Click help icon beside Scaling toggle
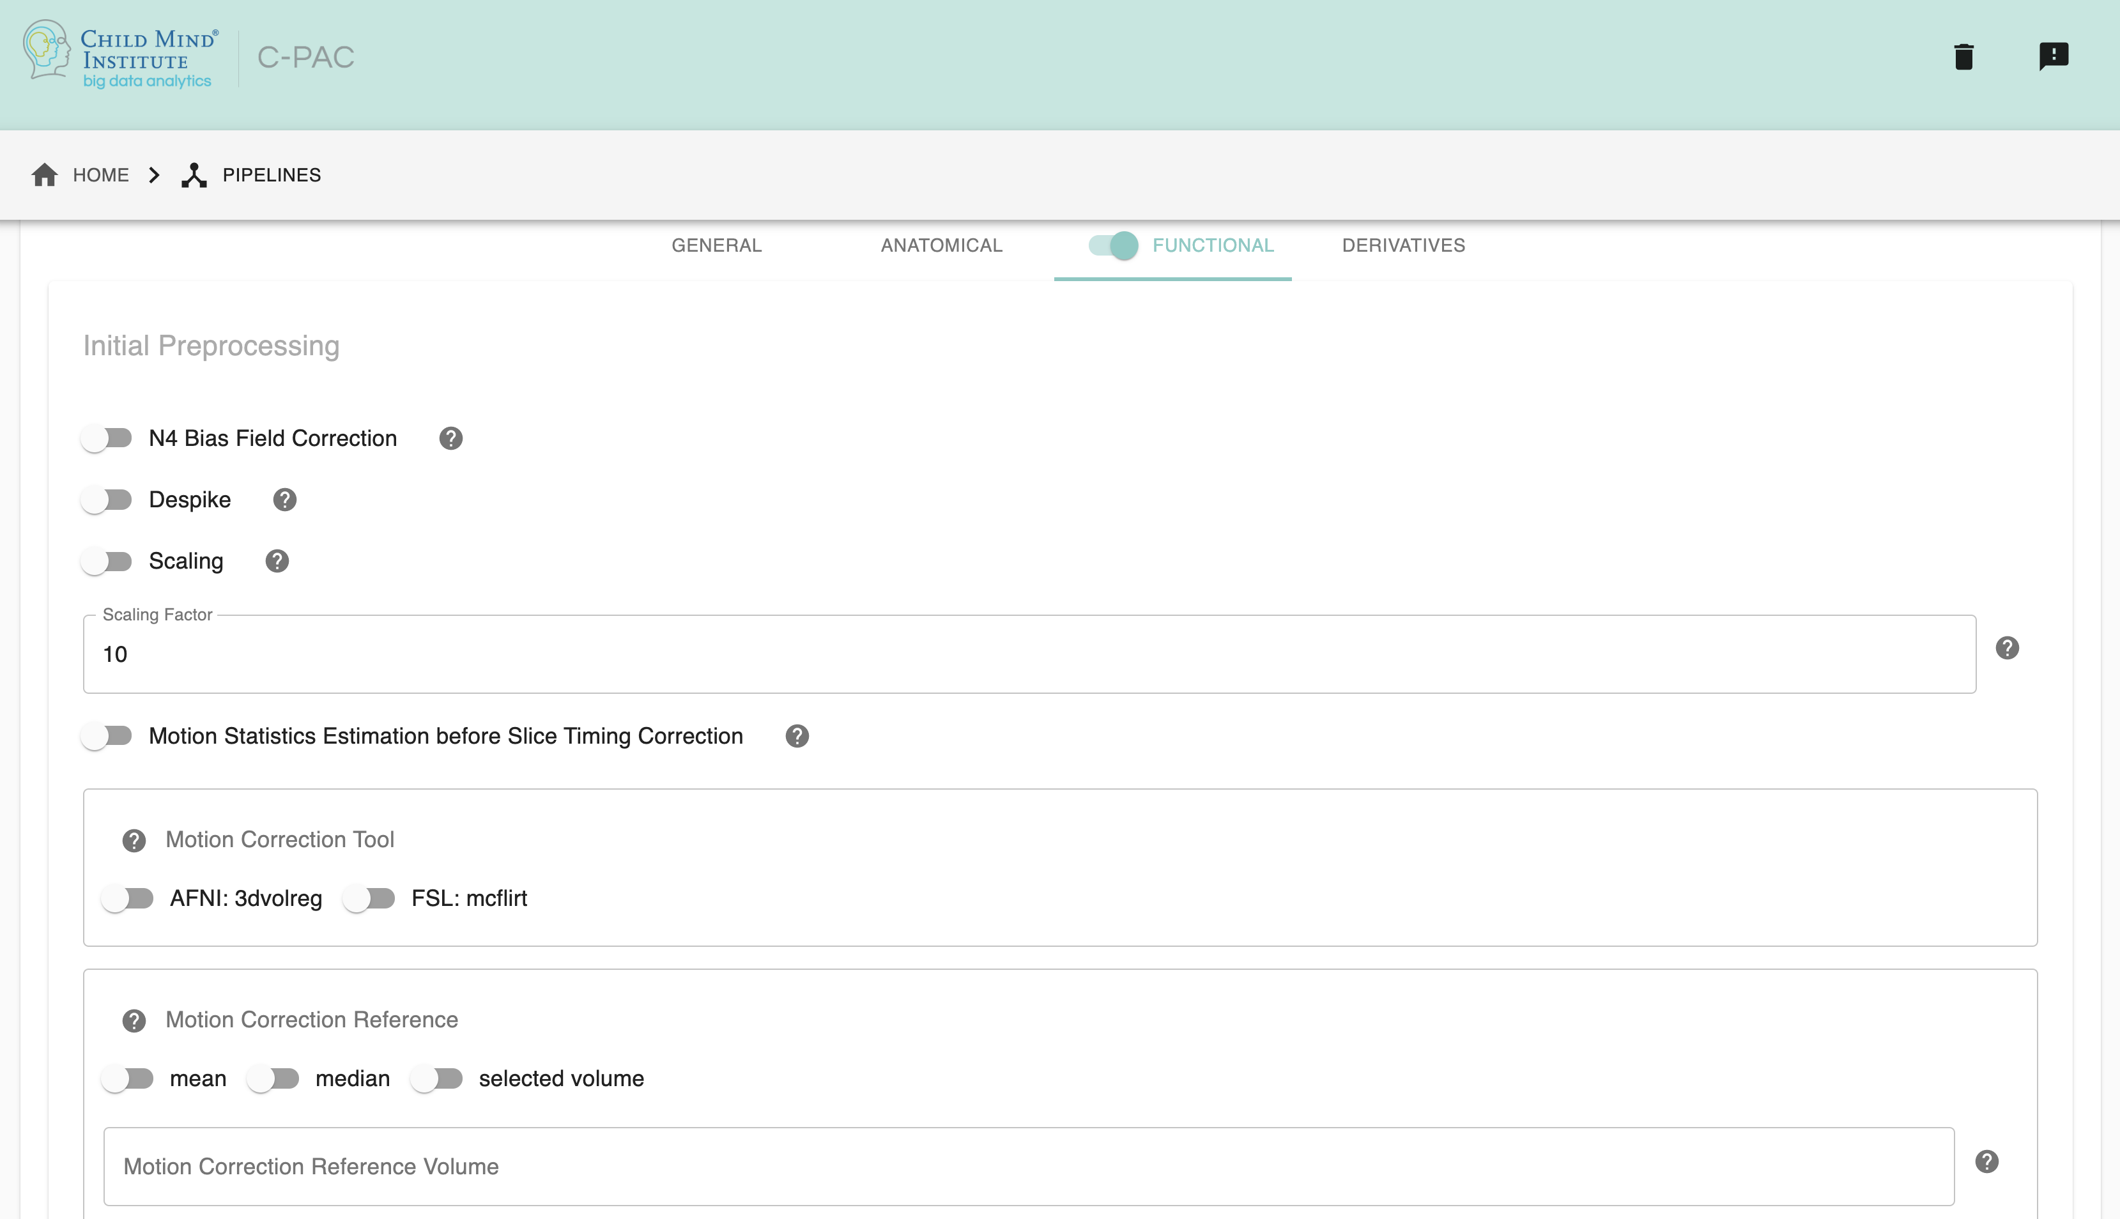The width and height of the screenshot is (2120, 1219). click(x=277, y=561)
